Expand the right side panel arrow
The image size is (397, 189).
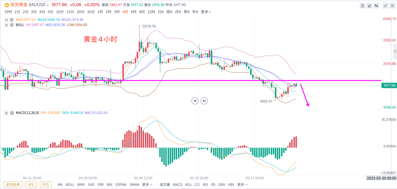[395, 51]
